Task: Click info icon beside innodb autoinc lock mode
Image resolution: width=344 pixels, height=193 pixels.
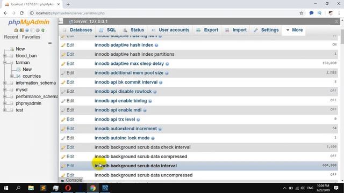Action: click(153, 138)
